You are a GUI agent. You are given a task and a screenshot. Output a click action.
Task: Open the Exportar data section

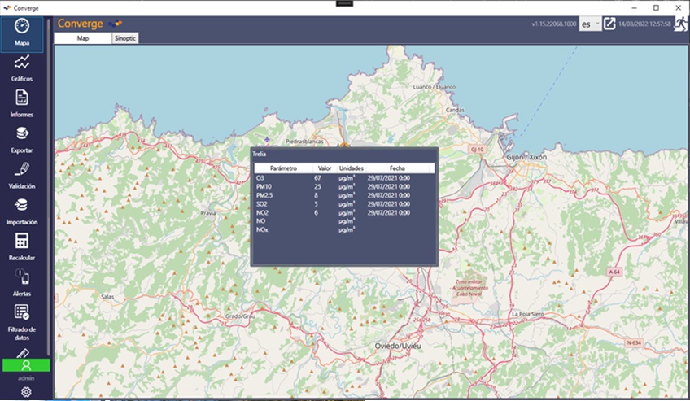click(22, 139)
